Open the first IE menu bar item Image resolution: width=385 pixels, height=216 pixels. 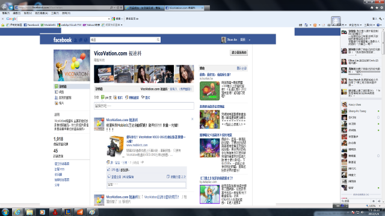[5, 13]
